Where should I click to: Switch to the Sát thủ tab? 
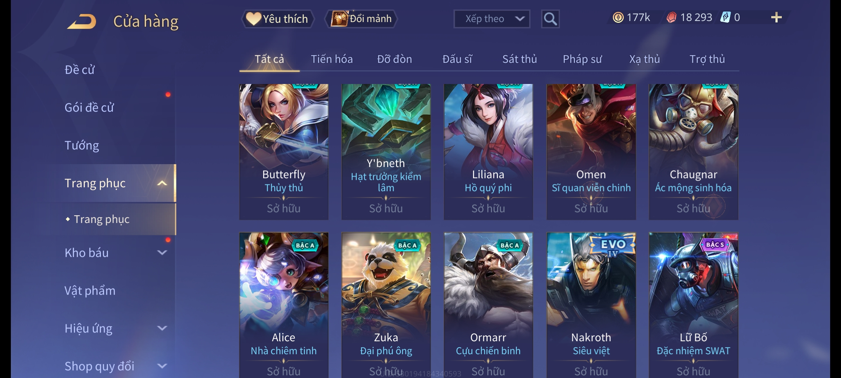(520, 59)
